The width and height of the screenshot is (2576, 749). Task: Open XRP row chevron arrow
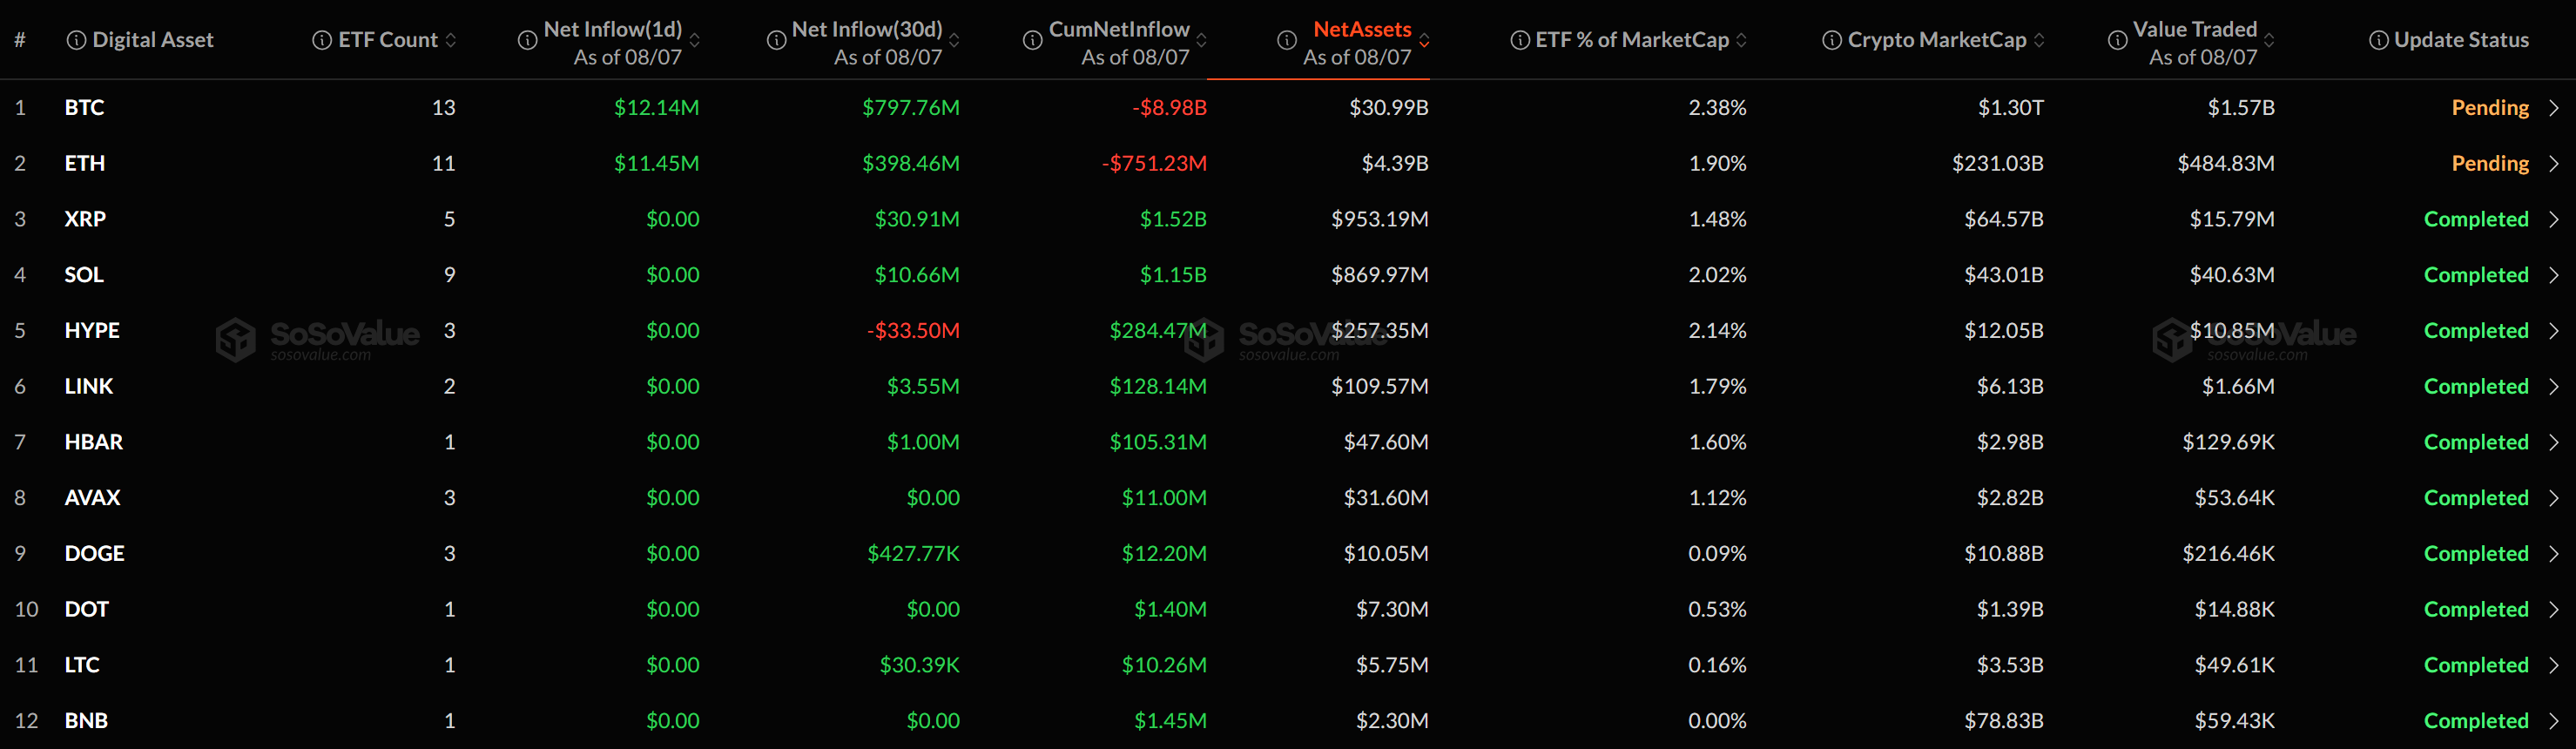tap(2553, 219)
